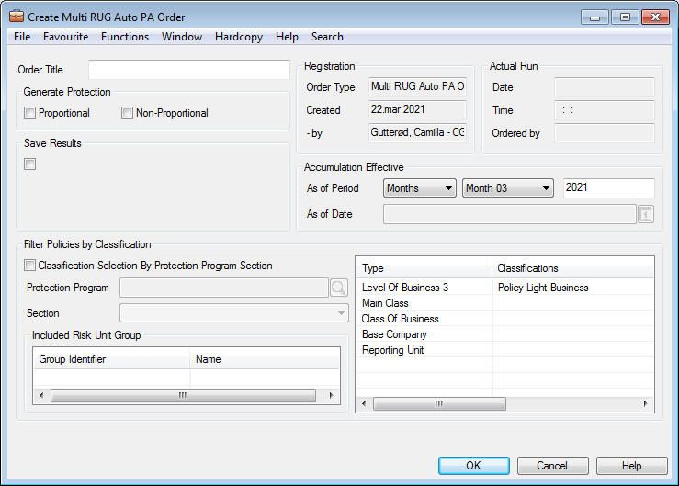Open the Help menu in menu bar
Image resolution: width=679 pixels, height=486 pixels.
(x=287, y=37)
